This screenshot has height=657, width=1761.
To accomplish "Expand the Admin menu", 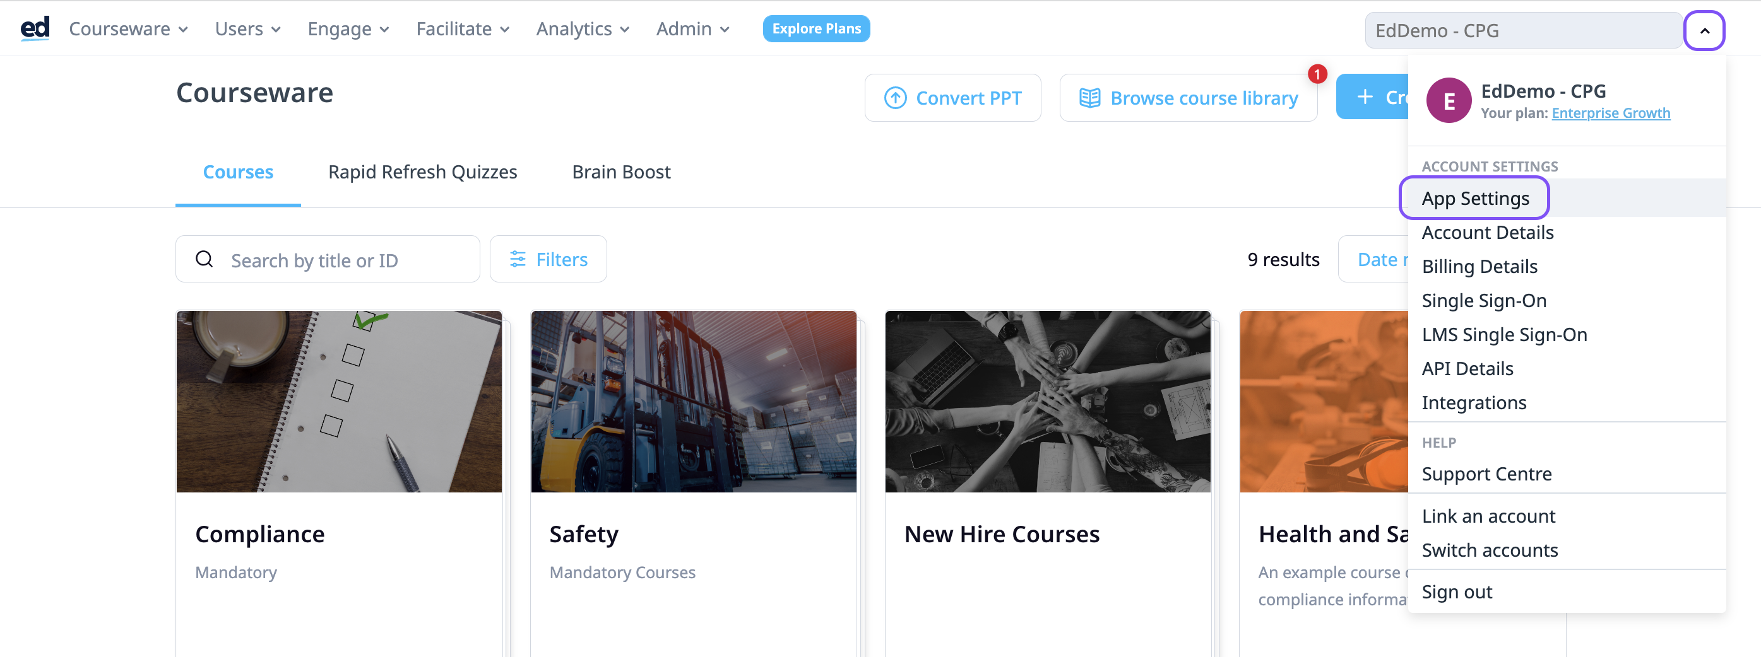I will (x=692, y=30).
